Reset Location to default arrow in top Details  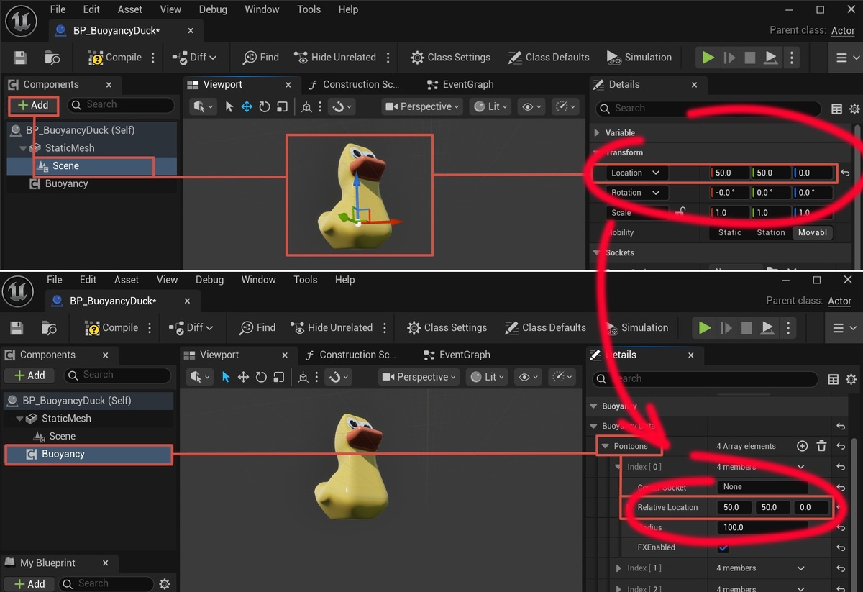click(x=846, y=173)
